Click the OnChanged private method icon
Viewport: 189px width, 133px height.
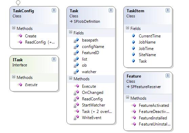[x=76, y=93]
